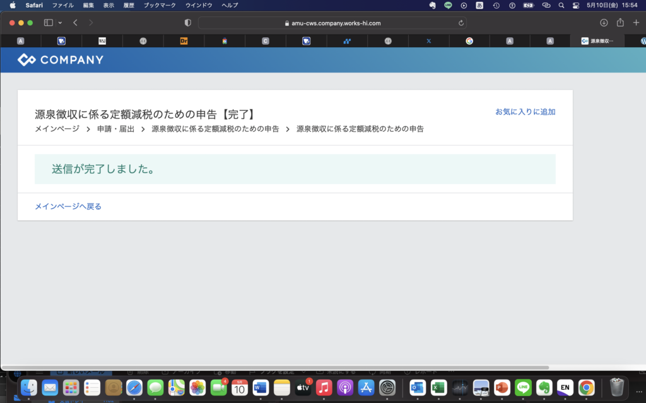Click メインページへ戻る link
Viewport: 646px width, 403px height.
68,207
